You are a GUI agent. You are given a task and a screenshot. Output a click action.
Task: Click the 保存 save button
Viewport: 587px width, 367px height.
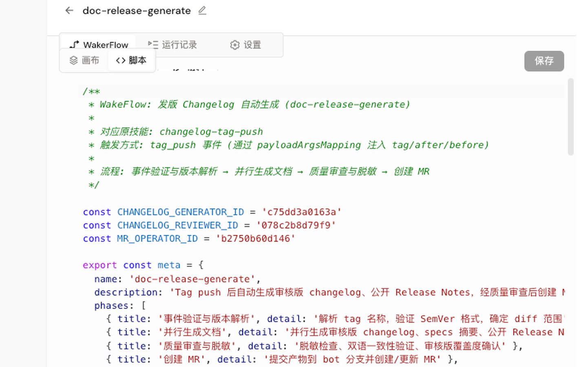(x=544, y=61)
